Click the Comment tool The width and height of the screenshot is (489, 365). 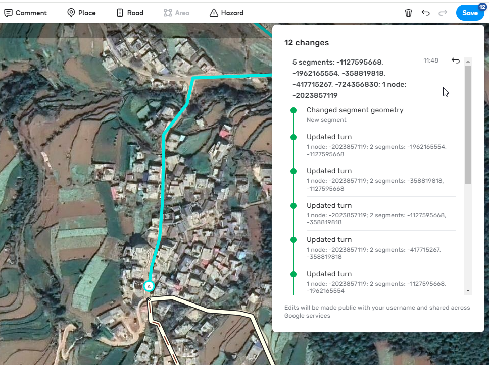pyautogui.click(x=25, y=13)
